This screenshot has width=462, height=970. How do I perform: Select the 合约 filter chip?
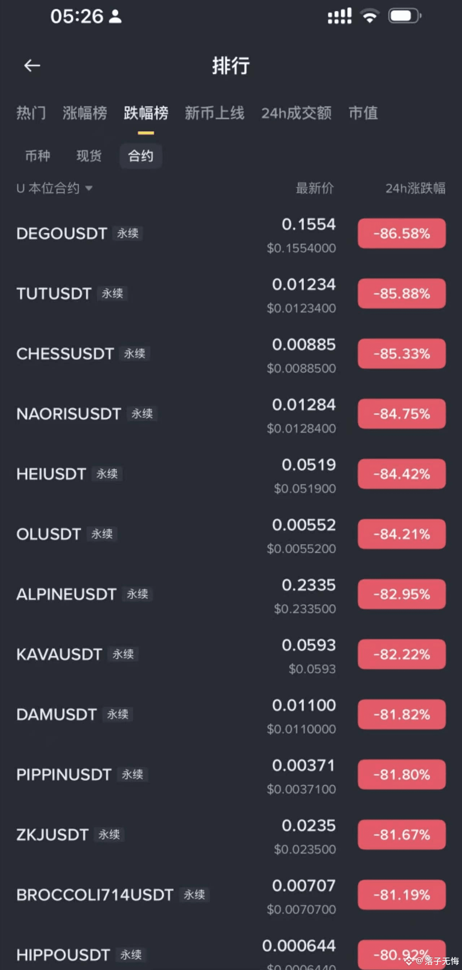[x=140, y=156]
